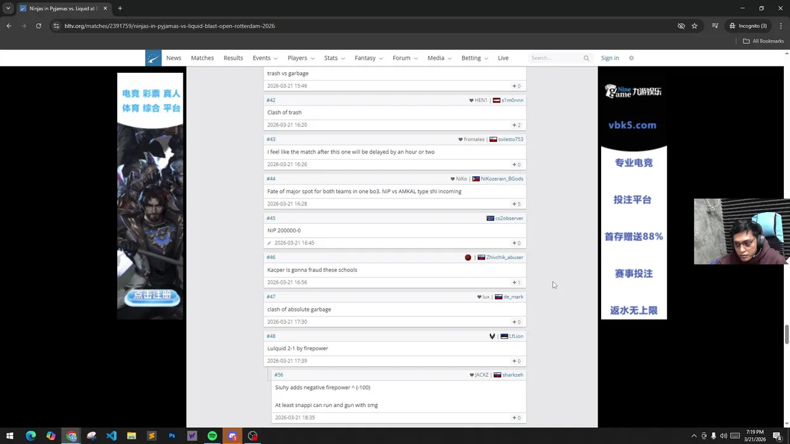Open the News menu item
Image resolution: width=790 pixels, height=444 pixels.
coord(173,58)
